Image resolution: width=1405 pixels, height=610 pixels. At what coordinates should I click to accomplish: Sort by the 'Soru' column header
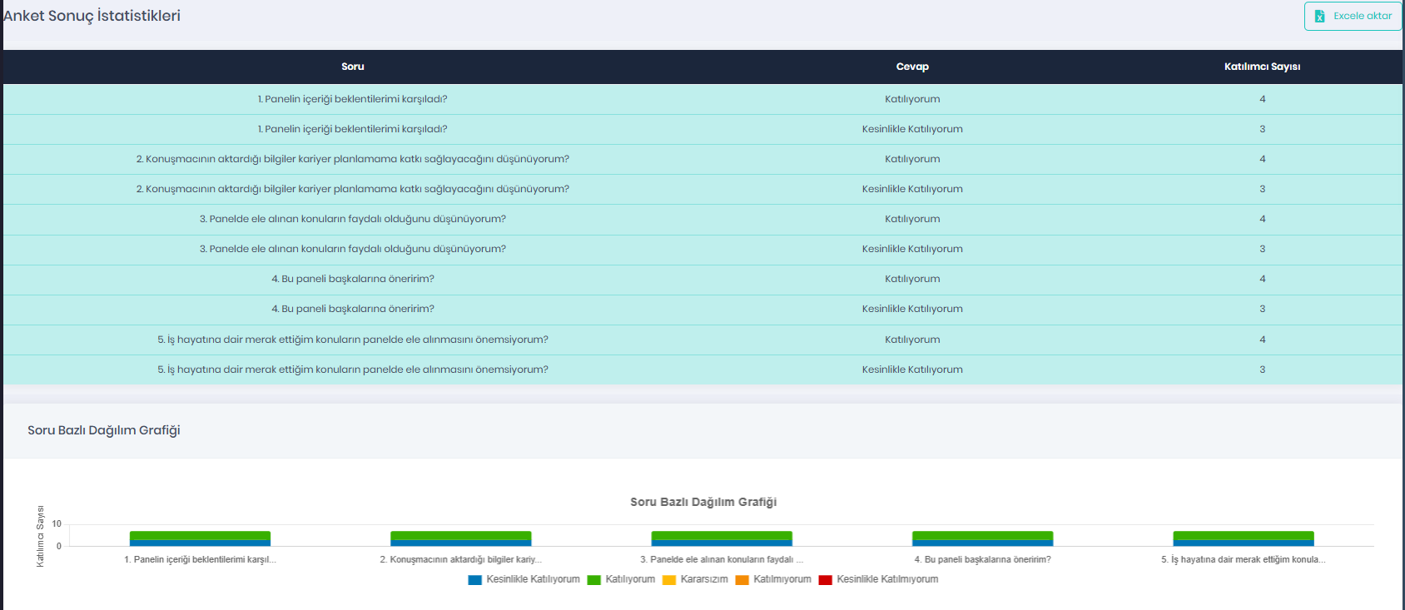click(352, 67)
